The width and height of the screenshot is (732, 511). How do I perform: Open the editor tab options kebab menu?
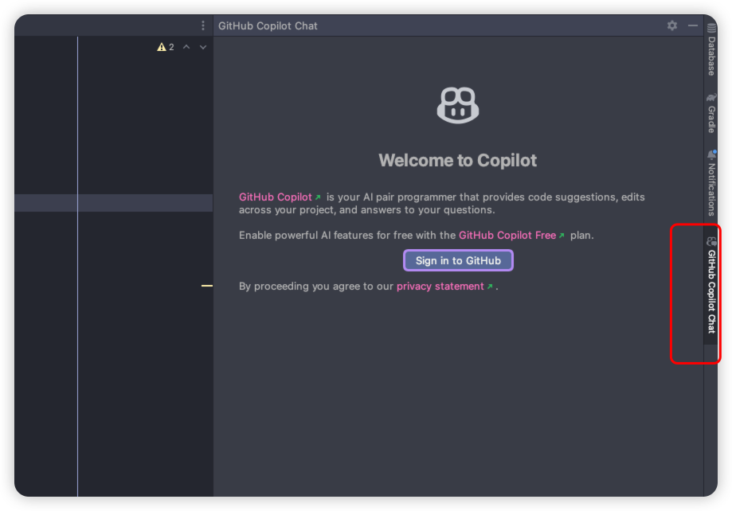click(x=203, y=25)
